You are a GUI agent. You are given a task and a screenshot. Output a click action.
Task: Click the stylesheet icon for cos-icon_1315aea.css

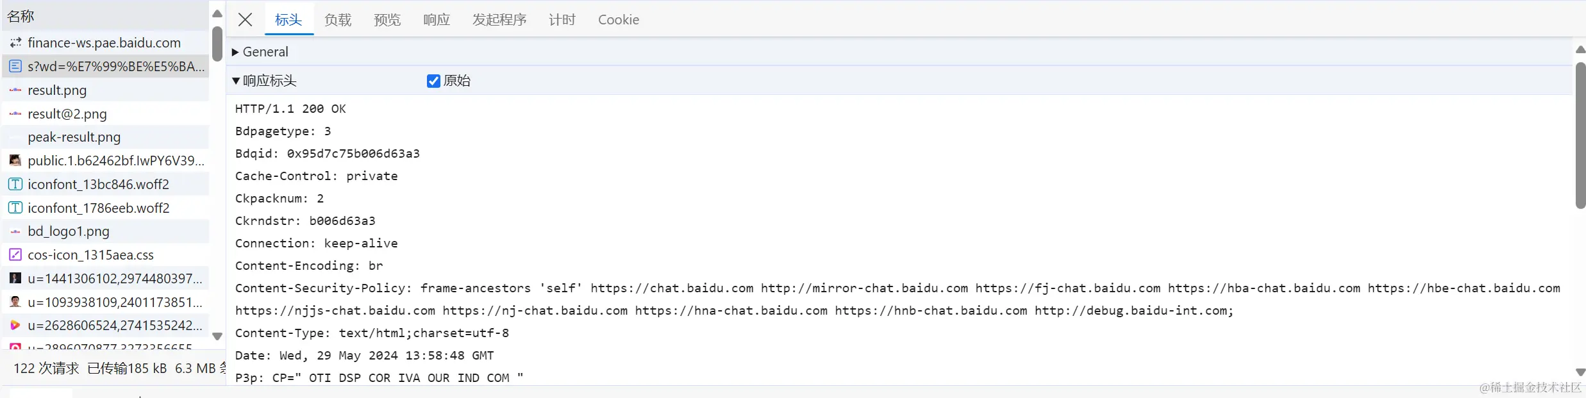pyautogui.click(x=15, y=255)
